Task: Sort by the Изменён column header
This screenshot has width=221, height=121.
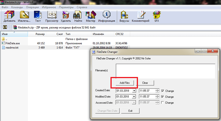Action: 102,34
